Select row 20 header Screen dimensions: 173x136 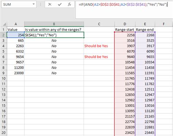[x=3, y=132]
